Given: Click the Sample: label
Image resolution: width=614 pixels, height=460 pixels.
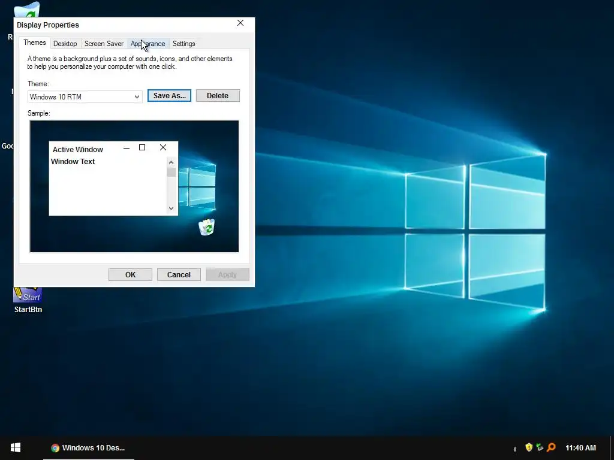Looking at the screenshot, I should [x=39, y=113].
